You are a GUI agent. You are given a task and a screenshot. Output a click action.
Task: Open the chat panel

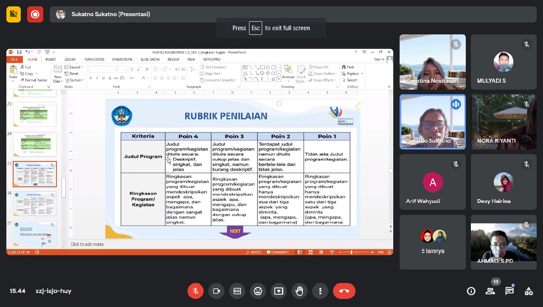[509, 291]
